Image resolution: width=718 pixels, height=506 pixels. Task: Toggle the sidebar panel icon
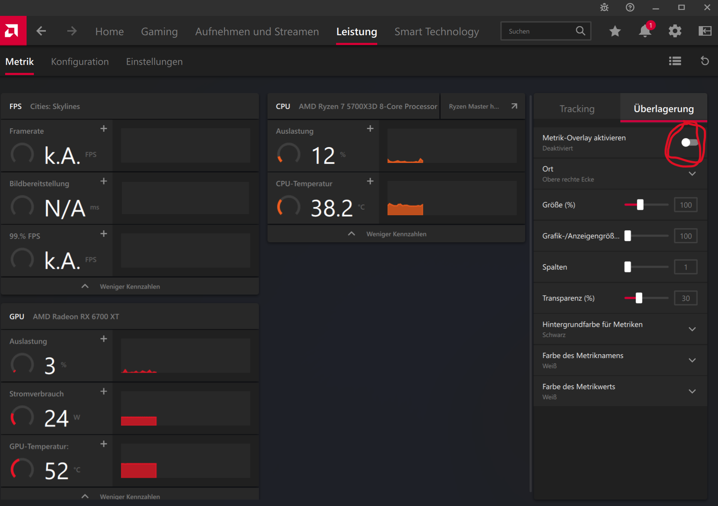click(x=705, y=31)
